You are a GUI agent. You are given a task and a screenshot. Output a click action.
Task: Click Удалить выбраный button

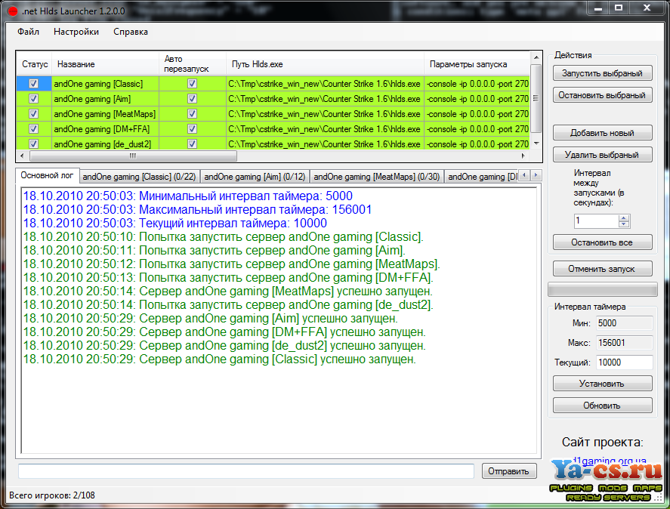pyautogui.click(x=603, y=155)
